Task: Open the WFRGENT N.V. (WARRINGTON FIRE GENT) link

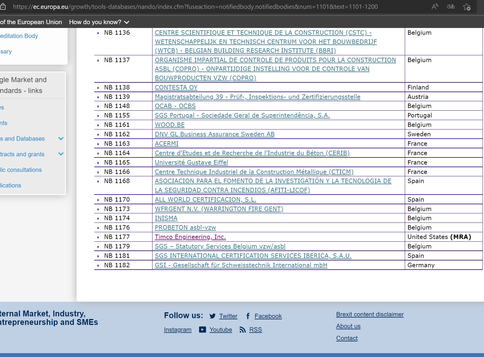Action: [x=219, y=209]
